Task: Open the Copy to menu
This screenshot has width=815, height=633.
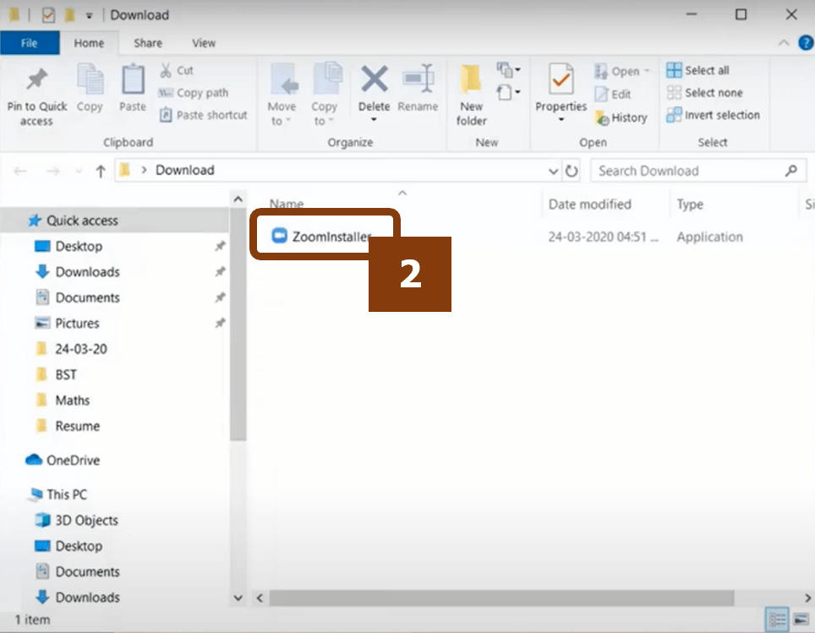Action: 325,95
